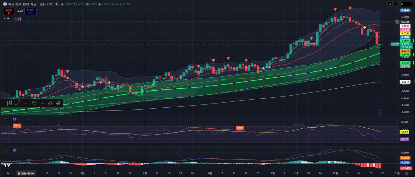The image size is (415, 177).
Task: Collapse the RSI pane legend chevron
Action: [x=6, y=119]
